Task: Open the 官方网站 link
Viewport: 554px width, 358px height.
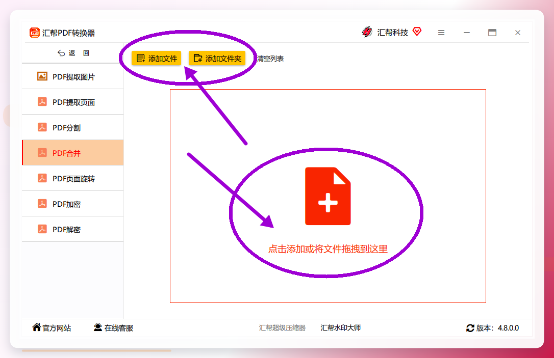Action: pos(52,327)
